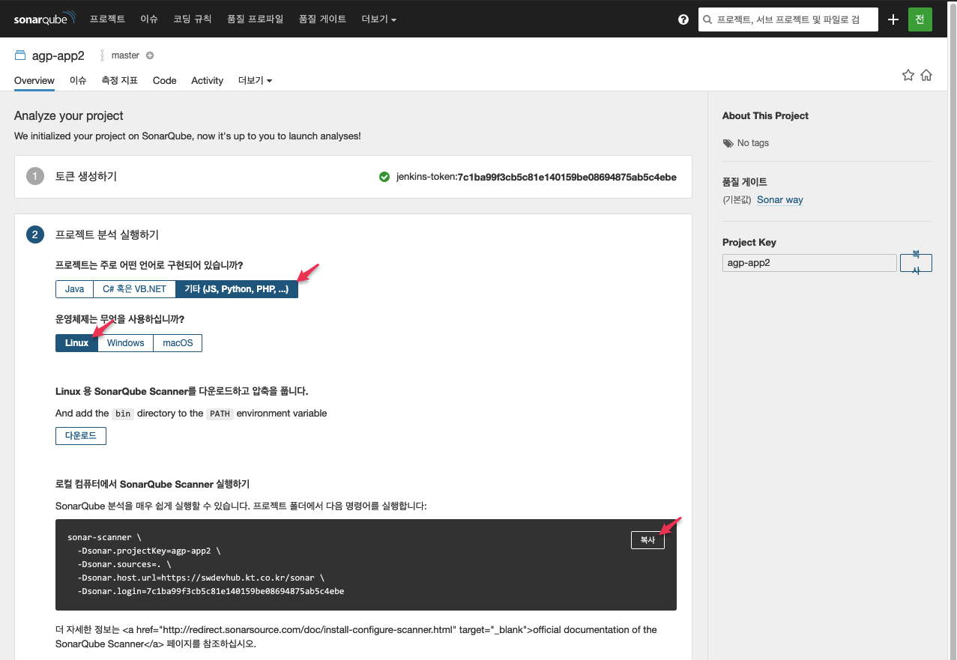Click the agp-app2 project icon

pos(20,55)
